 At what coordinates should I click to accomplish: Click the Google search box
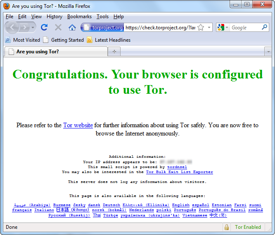point(246,28)
